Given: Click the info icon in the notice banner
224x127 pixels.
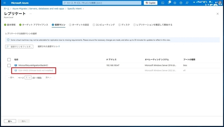Looking at the screenshot, I should (8, 40).
